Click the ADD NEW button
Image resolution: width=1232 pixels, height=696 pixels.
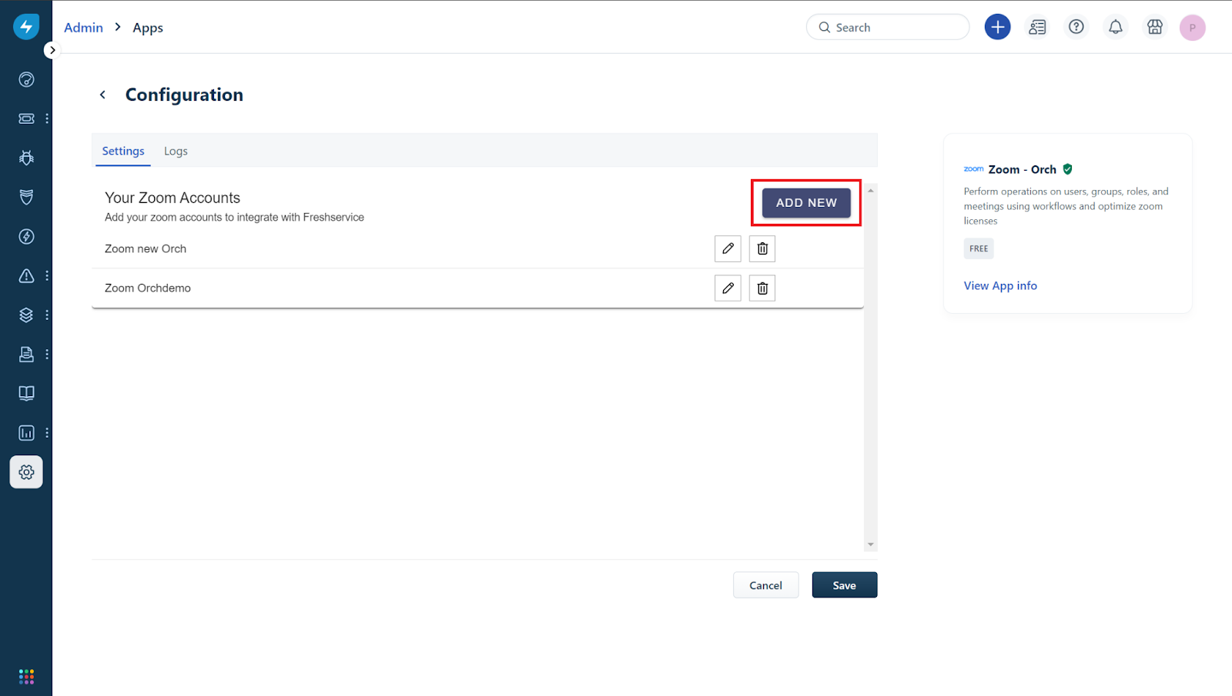coord(806,203)
